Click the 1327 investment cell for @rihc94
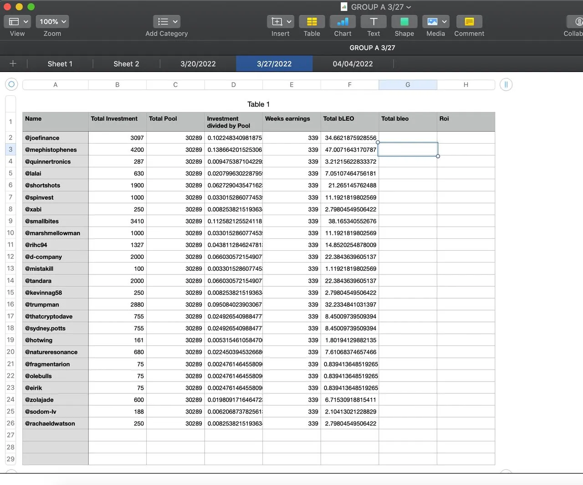 click(x=118, y=245)
